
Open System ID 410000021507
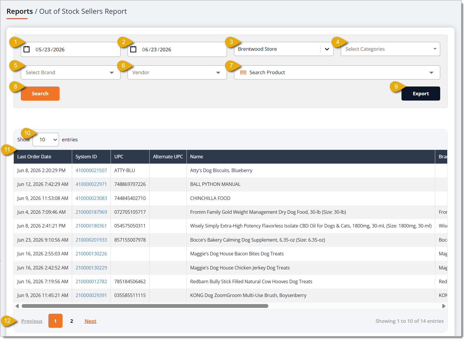91,170
